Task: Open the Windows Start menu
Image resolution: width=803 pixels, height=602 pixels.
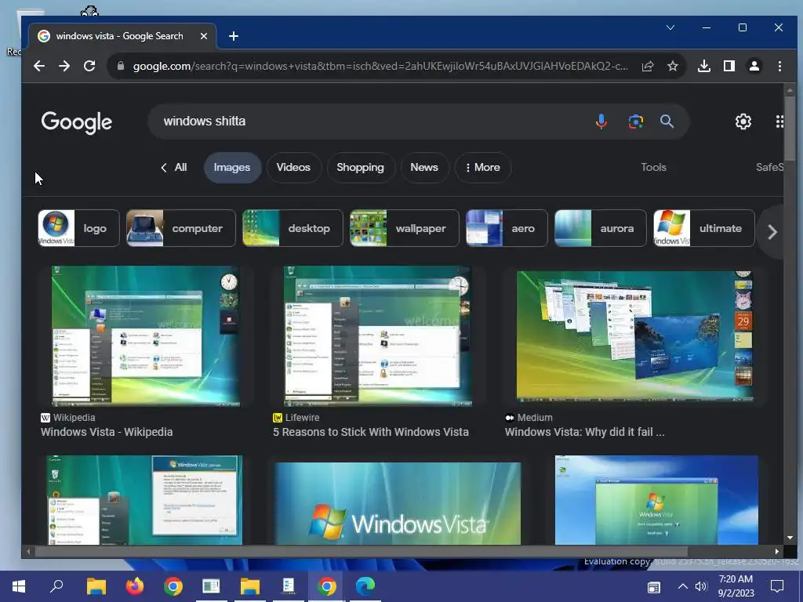Action: (x=19, y=586)
